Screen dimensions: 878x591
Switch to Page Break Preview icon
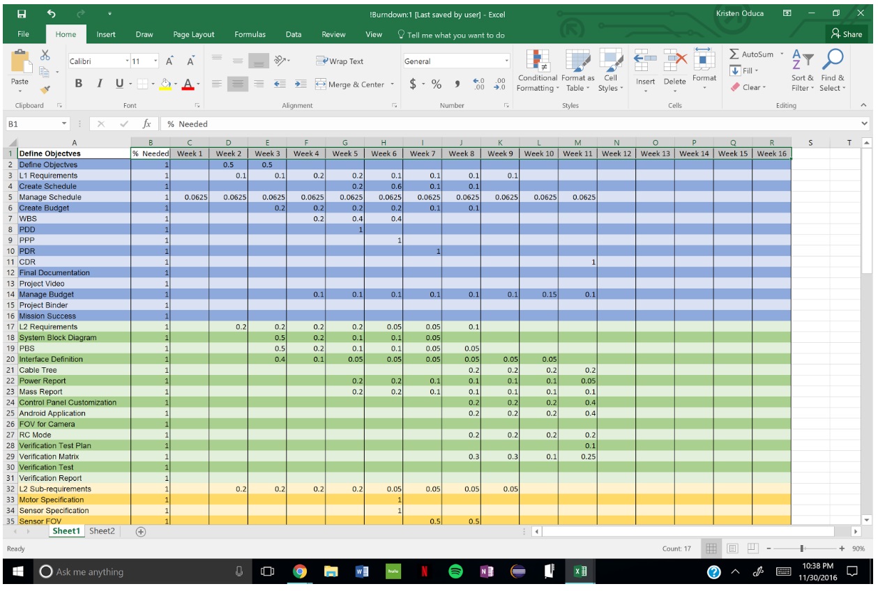(752, 548)
